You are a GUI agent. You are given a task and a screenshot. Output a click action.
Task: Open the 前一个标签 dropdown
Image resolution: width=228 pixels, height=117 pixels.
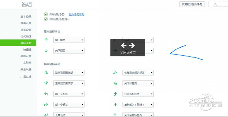click(69, 94)
